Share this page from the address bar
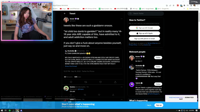Screen dimensions: 200x112 pos(170,6)
